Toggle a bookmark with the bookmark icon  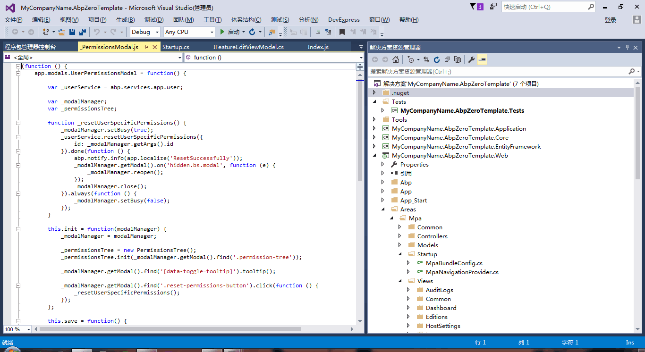point(342,32)
